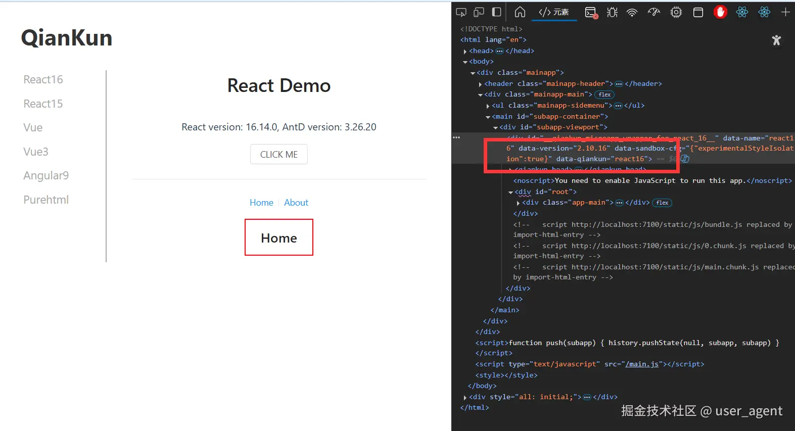795x431 pixels.
Task: Follow the About link in React Demo
Action: point(296,203)
